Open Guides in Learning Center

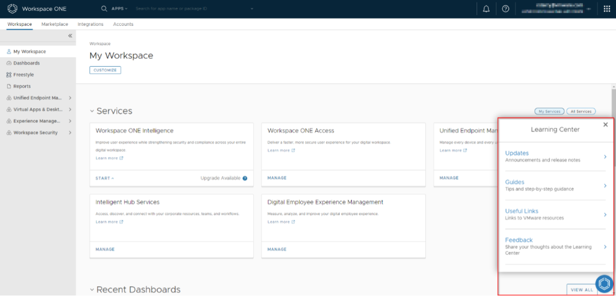pyautogui.click(x=555, y=185)
